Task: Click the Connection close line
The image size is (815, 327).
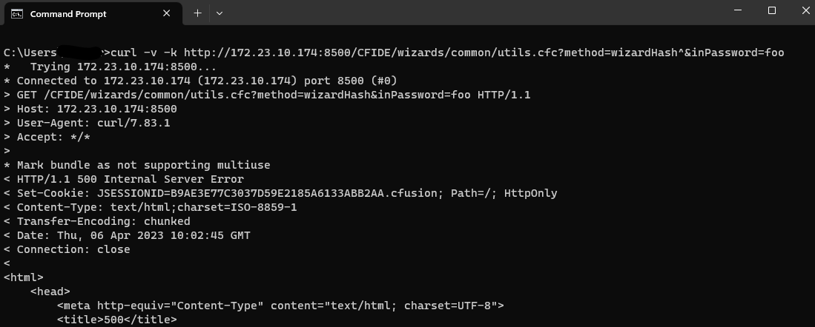Action: 73,249
